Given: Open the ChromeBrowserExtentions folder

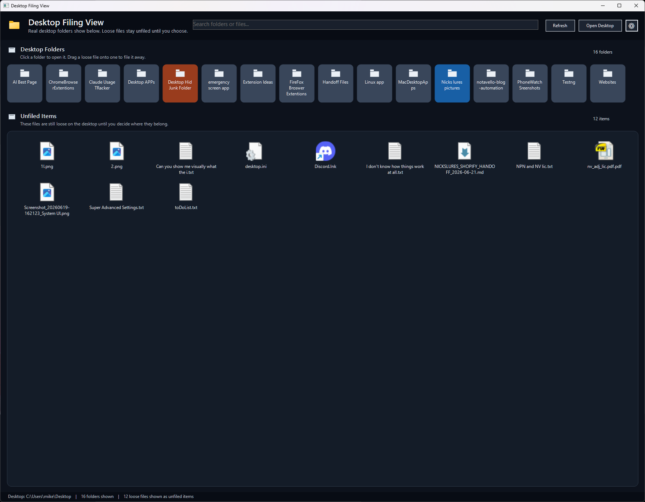Looking at the screenshot, I should click(63, 83).
